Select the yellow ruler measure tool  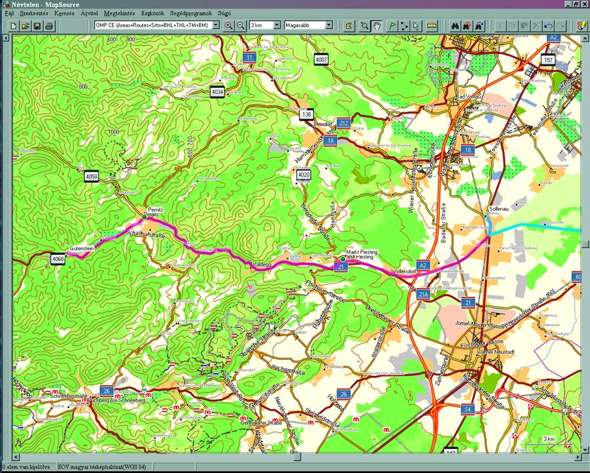tap(431, 26)
